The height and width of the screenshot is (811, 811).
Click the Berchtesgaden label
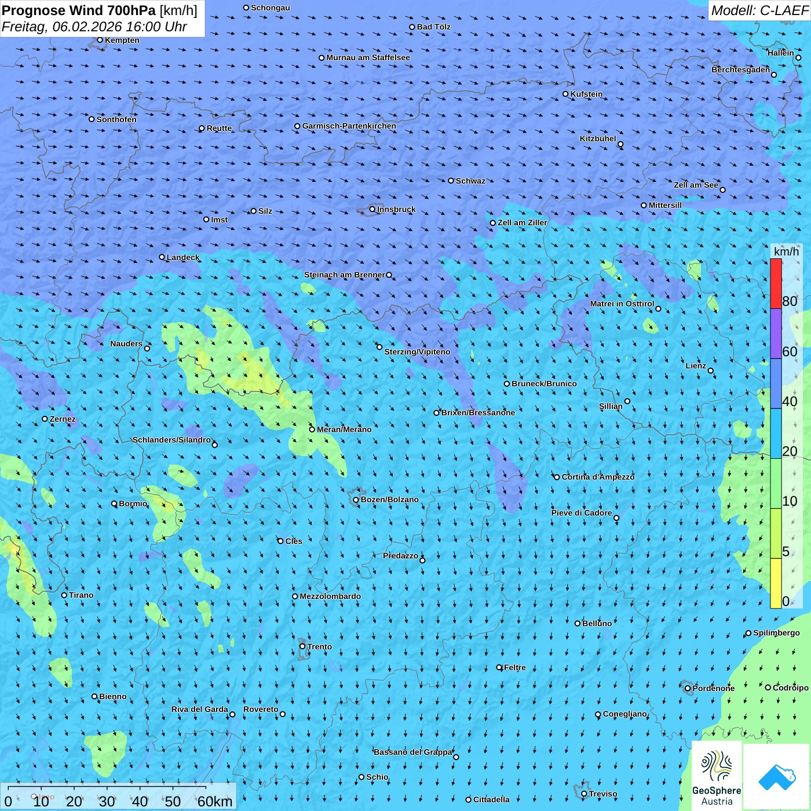tap(741, 70)
